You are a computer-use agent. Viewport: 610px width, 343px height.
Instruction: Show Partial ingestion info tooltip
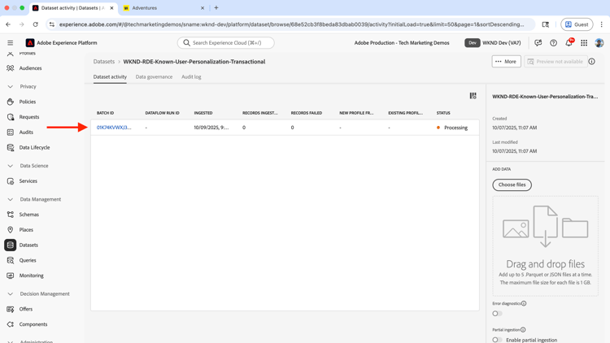coord(523,330)
